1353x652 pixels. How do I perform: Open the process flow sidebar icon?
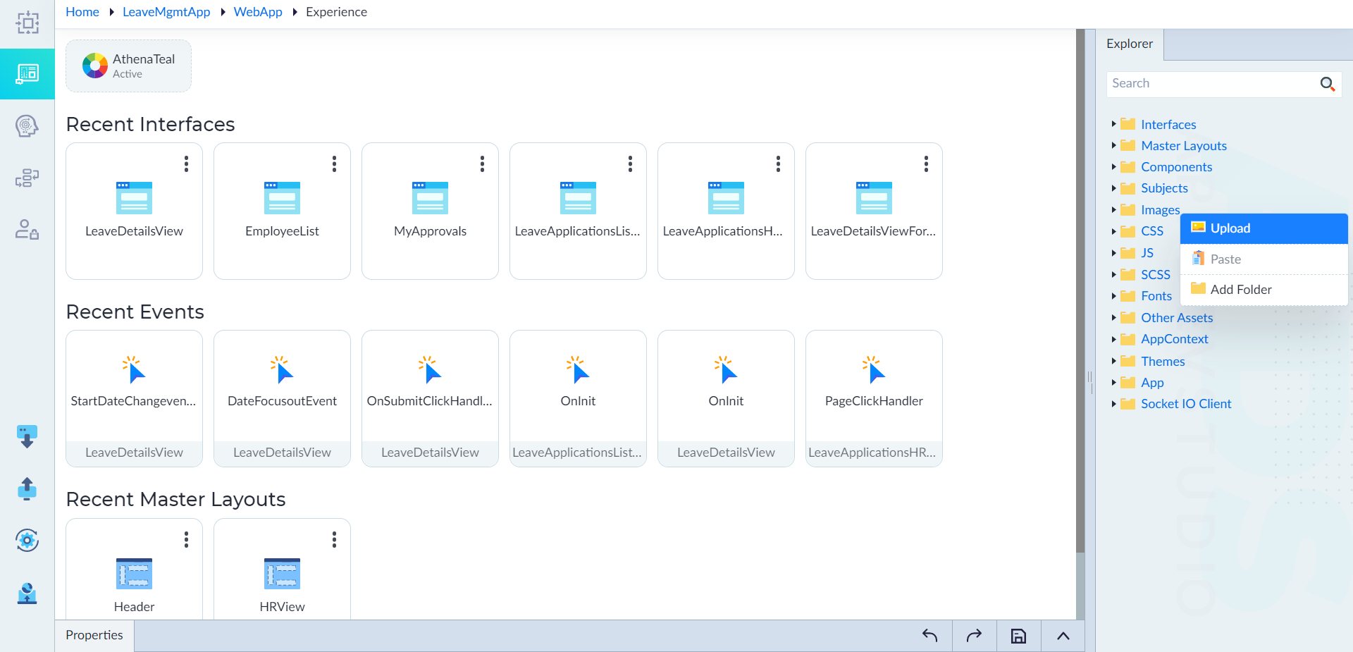point(27,178)
